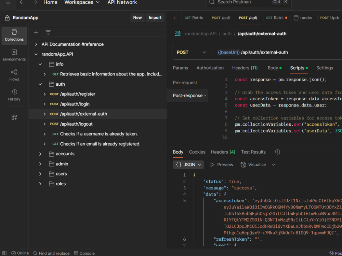The image size is (342, 256).
Task: Switch to the Params tab
Action: (180, 68)
